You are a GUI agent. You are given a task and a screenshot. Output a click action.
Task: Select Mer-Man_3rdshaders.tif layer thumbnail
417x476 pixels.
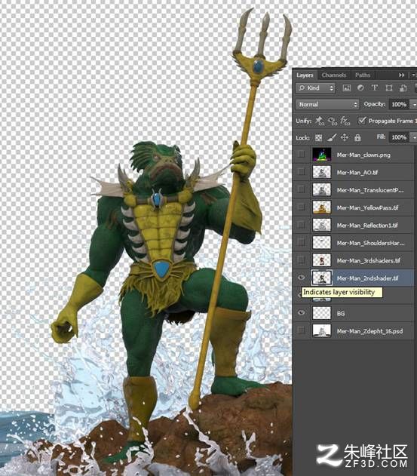322,259
